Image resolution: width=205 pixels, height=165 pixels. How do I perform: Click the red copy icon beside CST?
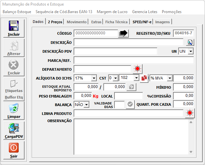[144, 78]
